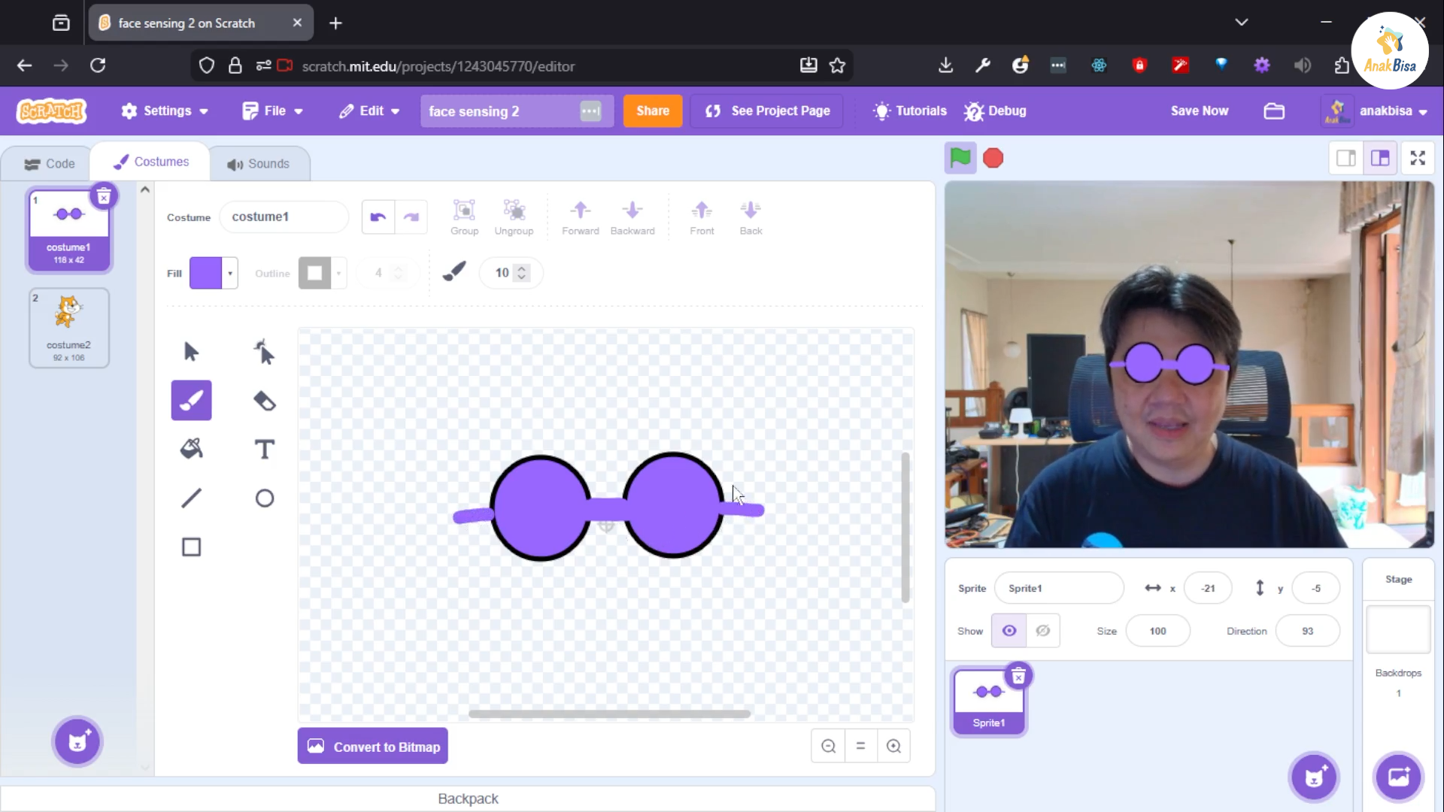
Task: Select the Fill bucket tool
Action: (191, 449)
